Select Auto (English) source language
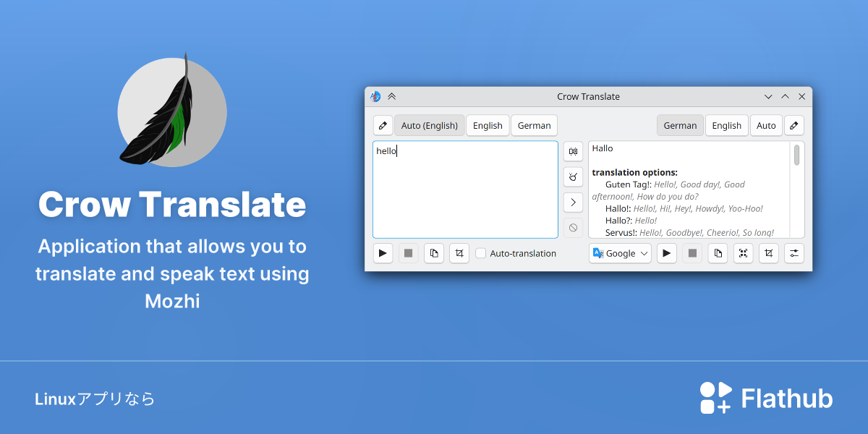This screenshot has width=868, height=434. tap(430, 125)
